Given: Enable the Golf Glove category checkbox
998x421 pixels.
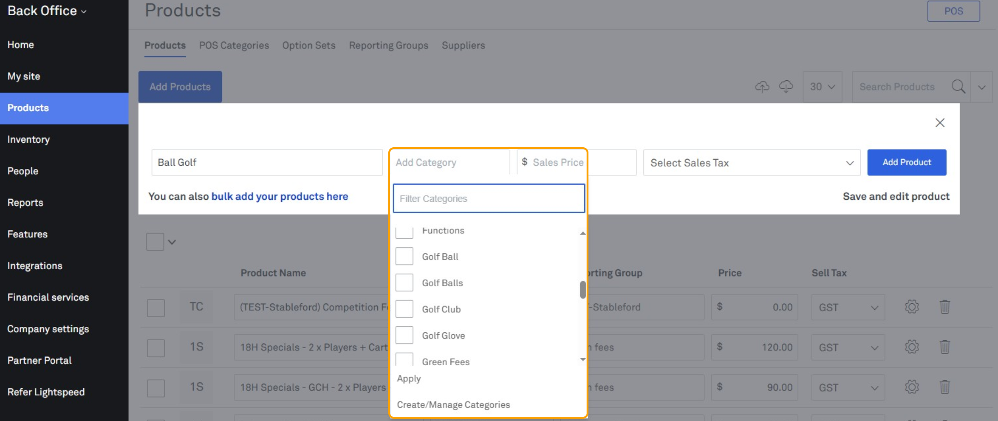Looking at the screenshot, I should (x=404, y=336).
